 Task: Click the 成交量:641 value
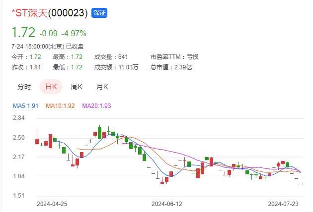[111, 57]
